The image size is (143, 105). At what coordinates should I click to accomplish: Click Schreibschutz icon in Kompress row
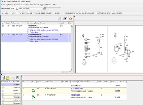(x=3, y=103)
